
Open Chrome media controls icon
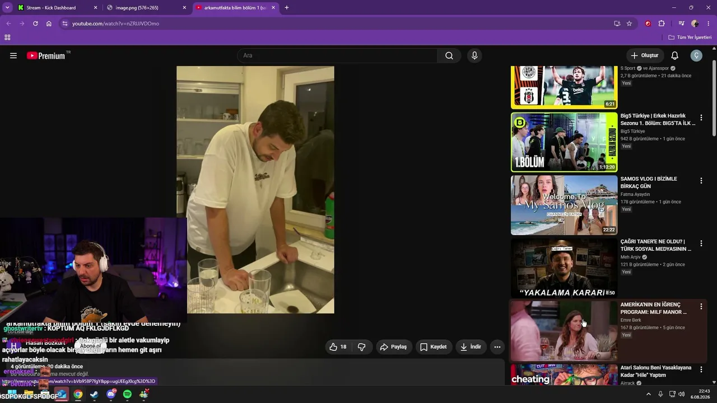pyautogui.click(x=681, y=24)
